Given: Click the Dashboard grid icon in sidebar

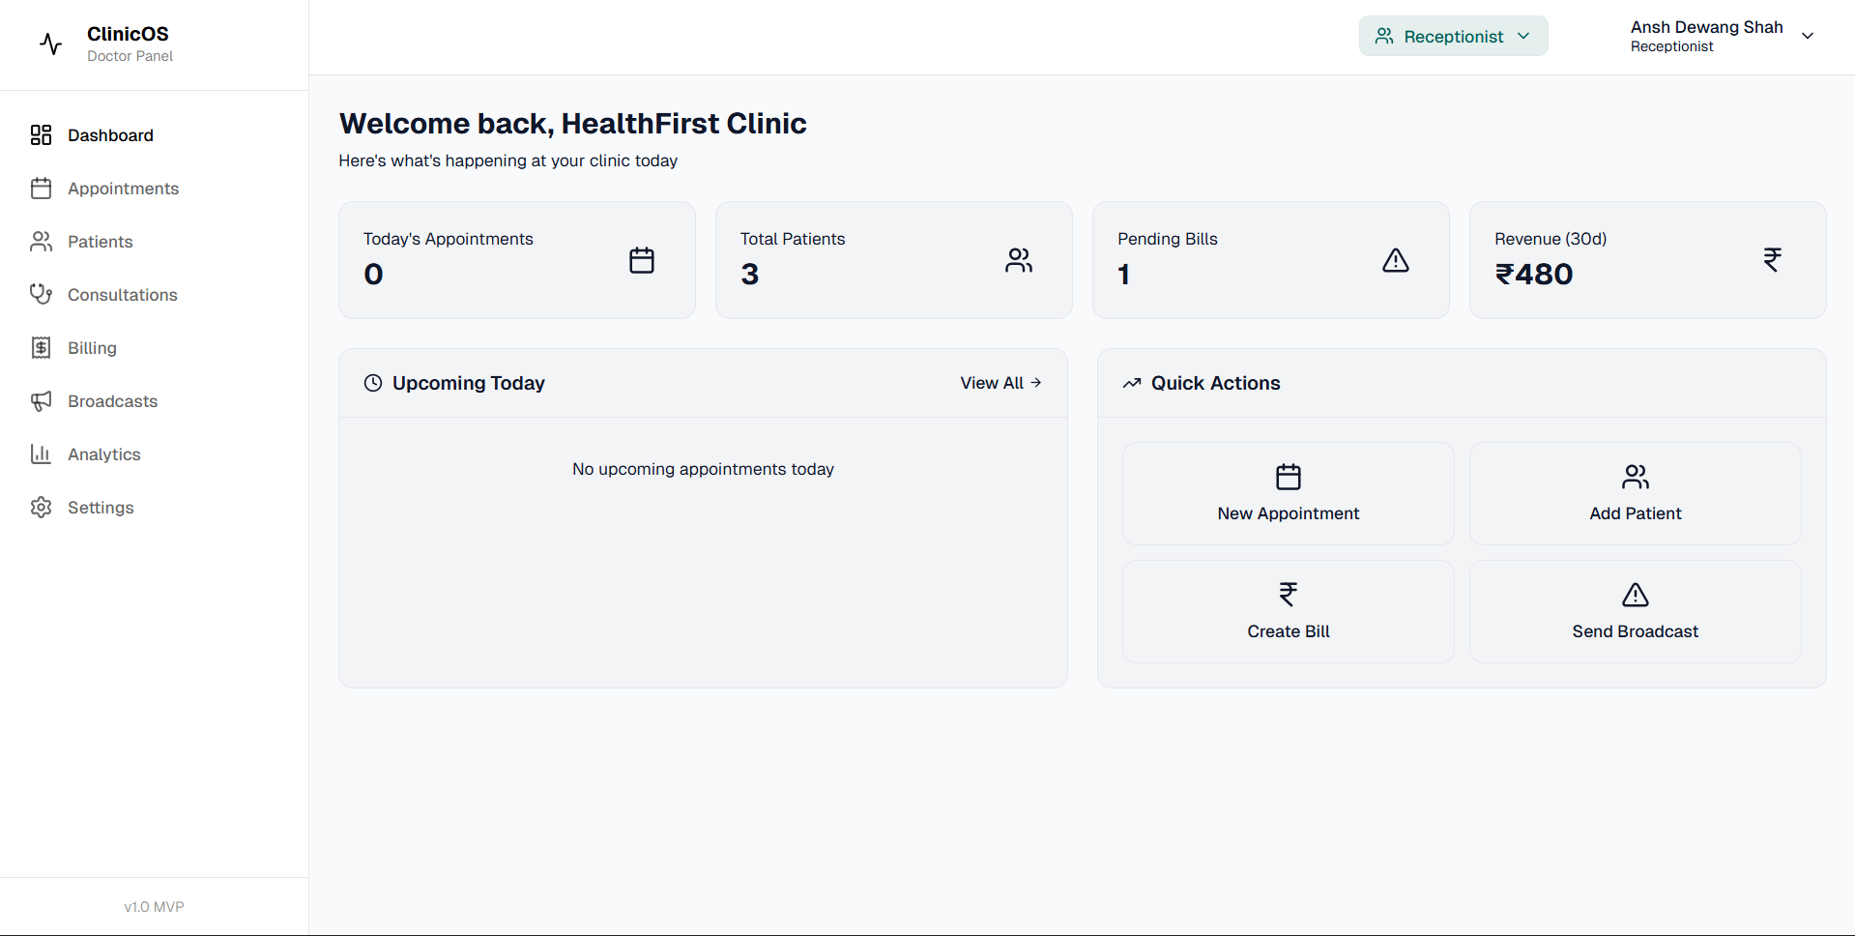Looking at the screenshot, I should (41, 135).
